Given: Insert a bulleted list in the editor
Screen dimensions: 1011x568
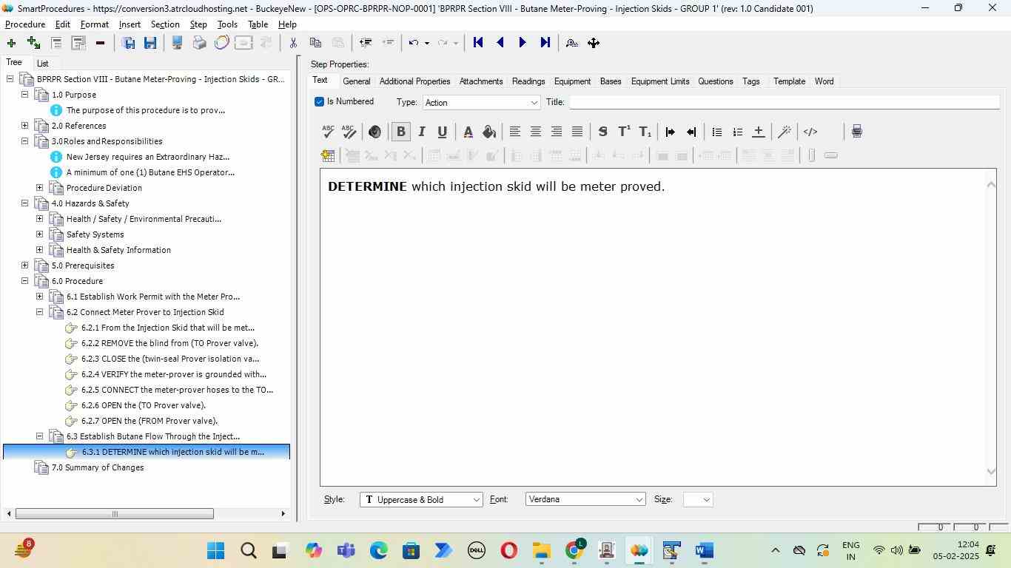Looking at the screenshot, I should coord(716,132).
